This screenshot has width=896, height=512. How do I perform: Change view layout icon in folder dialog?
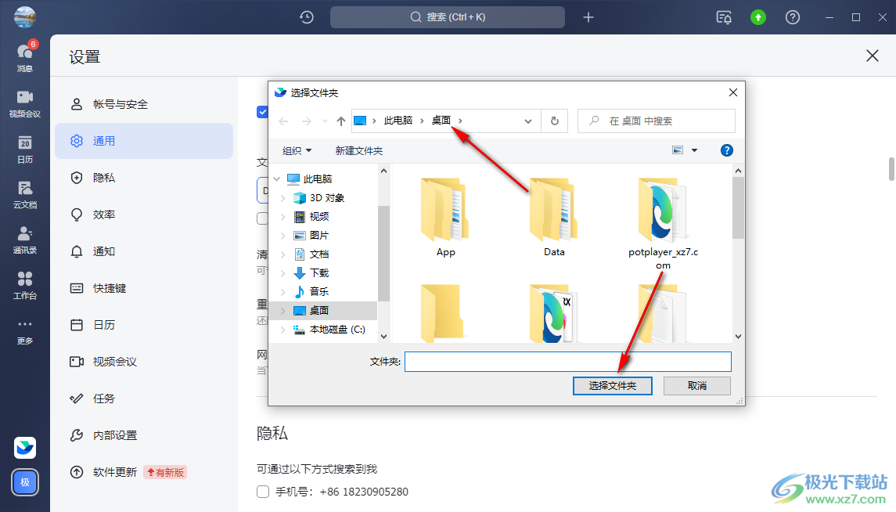678,150
